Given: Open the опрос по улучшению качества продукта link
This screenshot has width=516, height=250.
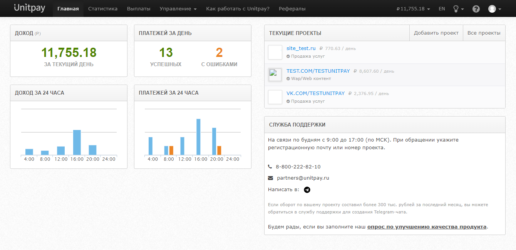Looking at the screenshot, I should (x=427, y=227).
